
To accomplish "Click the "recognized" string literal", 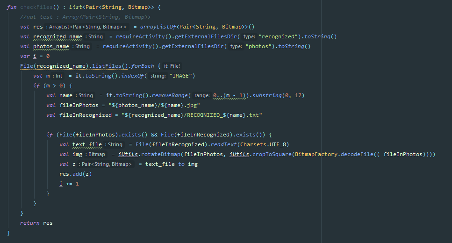I will tap(278, 36).
